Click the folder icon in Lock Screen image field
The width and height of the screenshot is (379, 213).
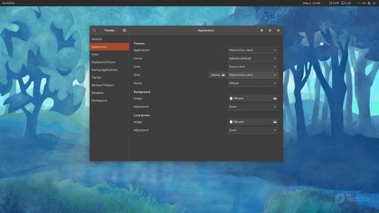coord(275,122)
